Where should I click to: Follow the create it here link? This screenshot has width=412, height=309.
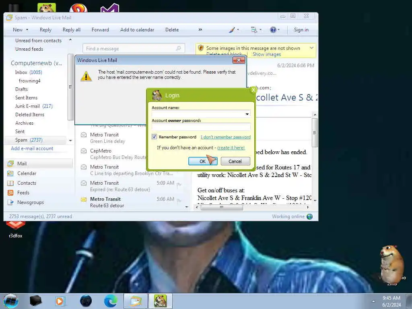pyautogui.click(x=231, y=148)
